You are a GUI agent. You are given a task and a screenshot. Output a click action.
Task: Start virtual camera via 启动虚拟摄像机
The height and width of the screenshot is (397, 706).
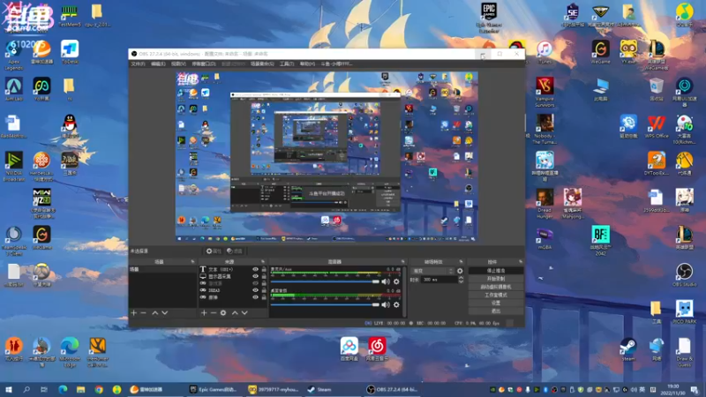pos(496,287)
